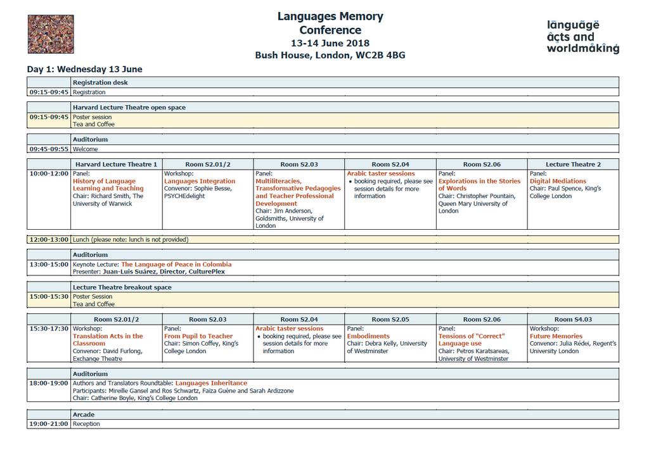Click the mosaic image in the top-left corner
The height and width of the screenshot is (457, 649).
[x=51, y=34]
